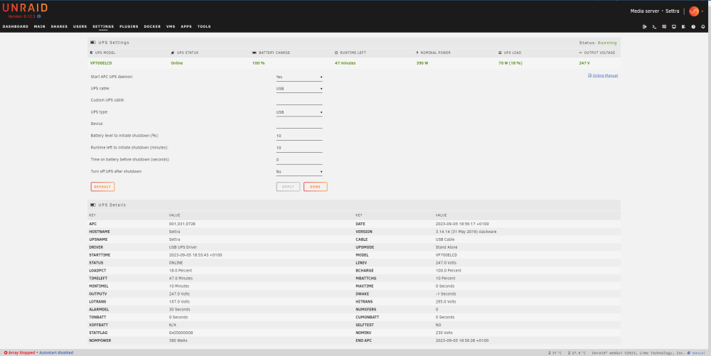Open the Start APC UPS daemon dropdown
Image resolution: width=711 pixels, height=356 pixels.
299,77
